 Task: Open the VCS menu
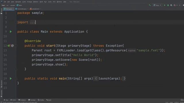tap(54, 2)
